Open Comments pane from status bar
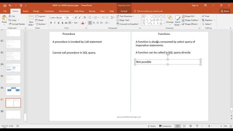This screenshot has height=131, width=233. (165, 126)
